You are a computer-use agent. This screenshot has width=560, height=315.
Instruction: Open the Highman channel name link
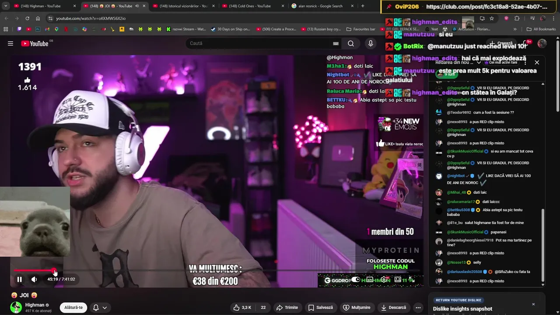tap(35, 305)
